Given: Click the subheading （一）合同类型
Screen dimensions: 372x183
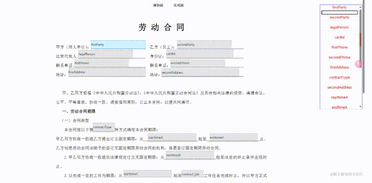Looking at the screenshot, I should pos(75,120).
